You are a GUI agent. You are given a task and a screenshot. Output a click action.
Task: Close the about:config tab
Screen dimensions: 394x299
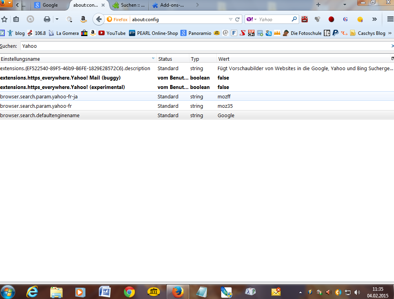click(103, 5)
